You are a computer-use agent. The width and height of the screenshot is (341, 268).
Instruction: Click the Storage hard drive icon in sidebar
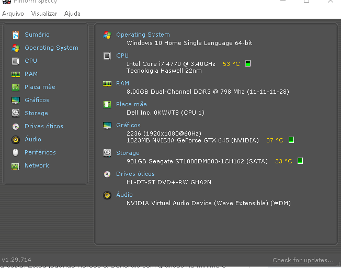[x=16, y=113]
